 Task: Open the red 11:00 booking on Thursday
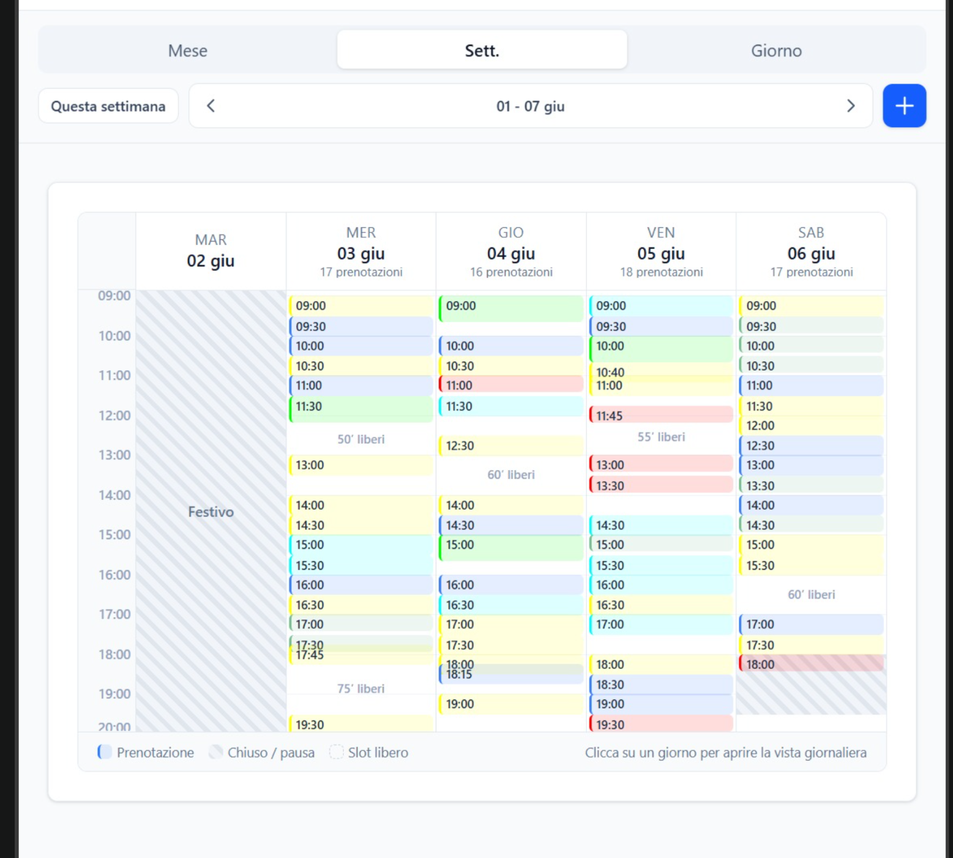coord(511,385)
